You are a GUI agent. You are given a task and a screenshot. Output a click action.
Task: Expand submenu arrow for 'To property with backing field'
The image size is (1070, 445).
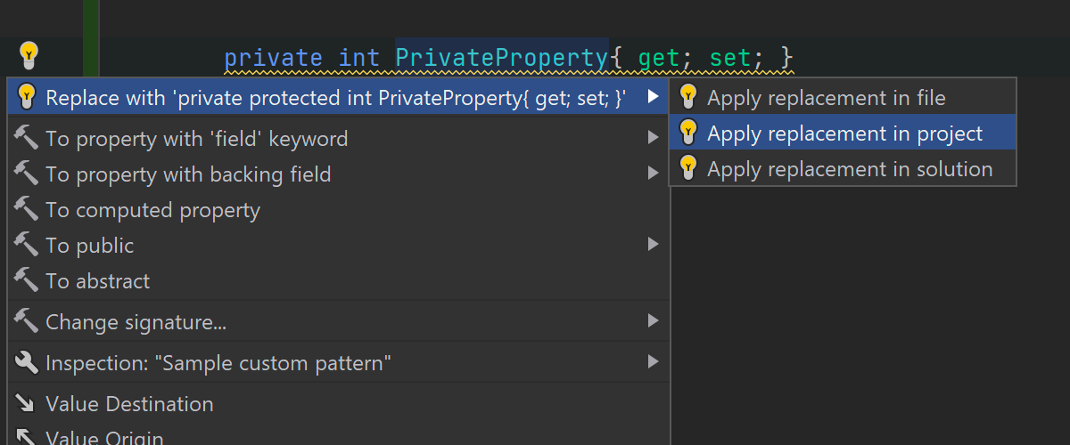point(654,174)
